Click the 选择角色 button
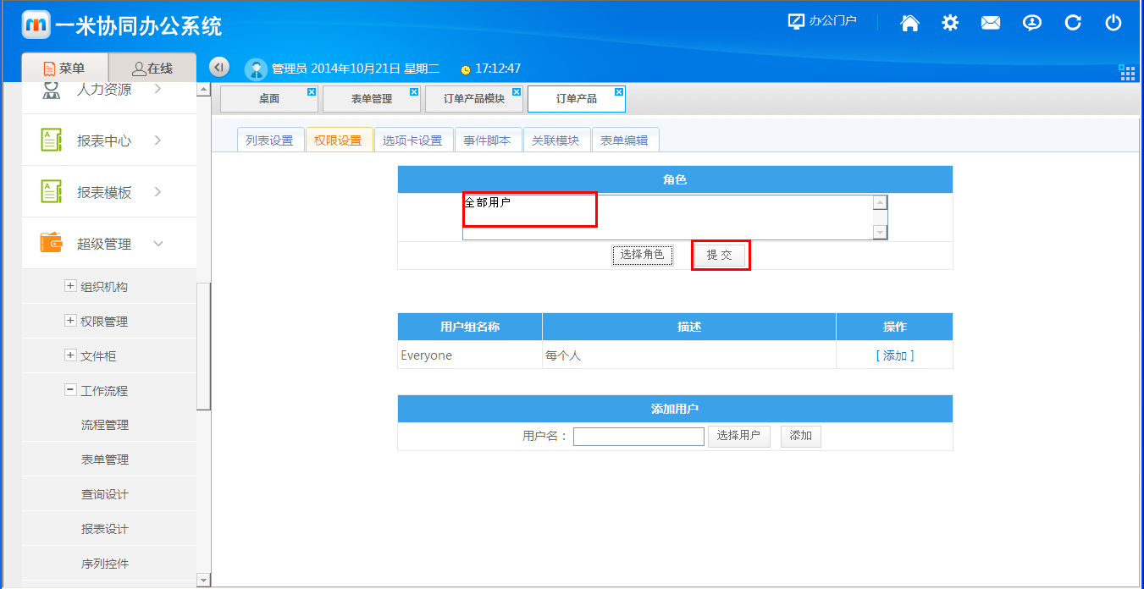The height and width of the screenshot is (589, 1144). click(643, 255)
